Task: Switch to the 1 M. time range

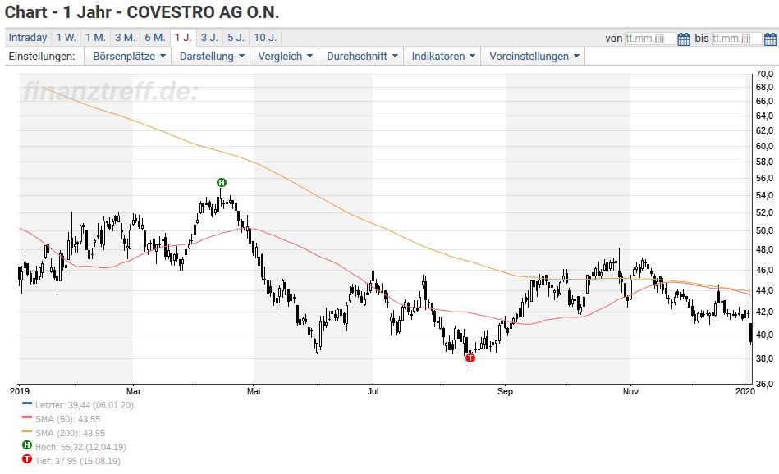Action: 95,38
